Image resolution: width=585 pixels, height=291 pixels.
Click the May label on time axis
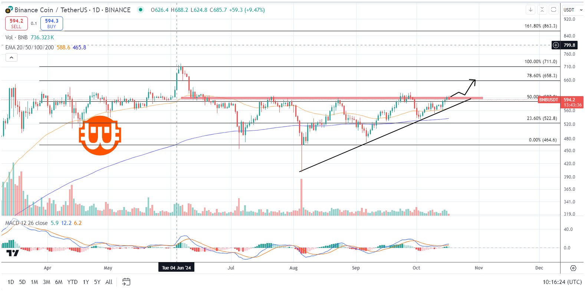(108, 268)
